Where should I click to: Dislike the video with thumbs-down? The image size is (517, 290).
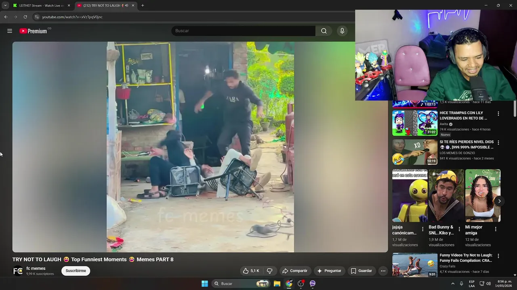tap(270, 271)
